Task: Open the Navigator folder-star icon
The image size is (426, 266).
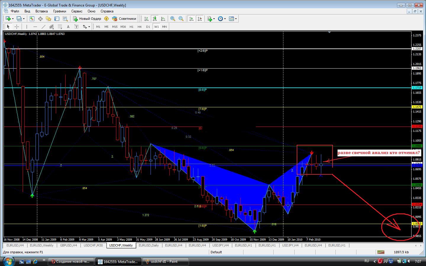Action: pyautogui.click(x=49, y=19)
